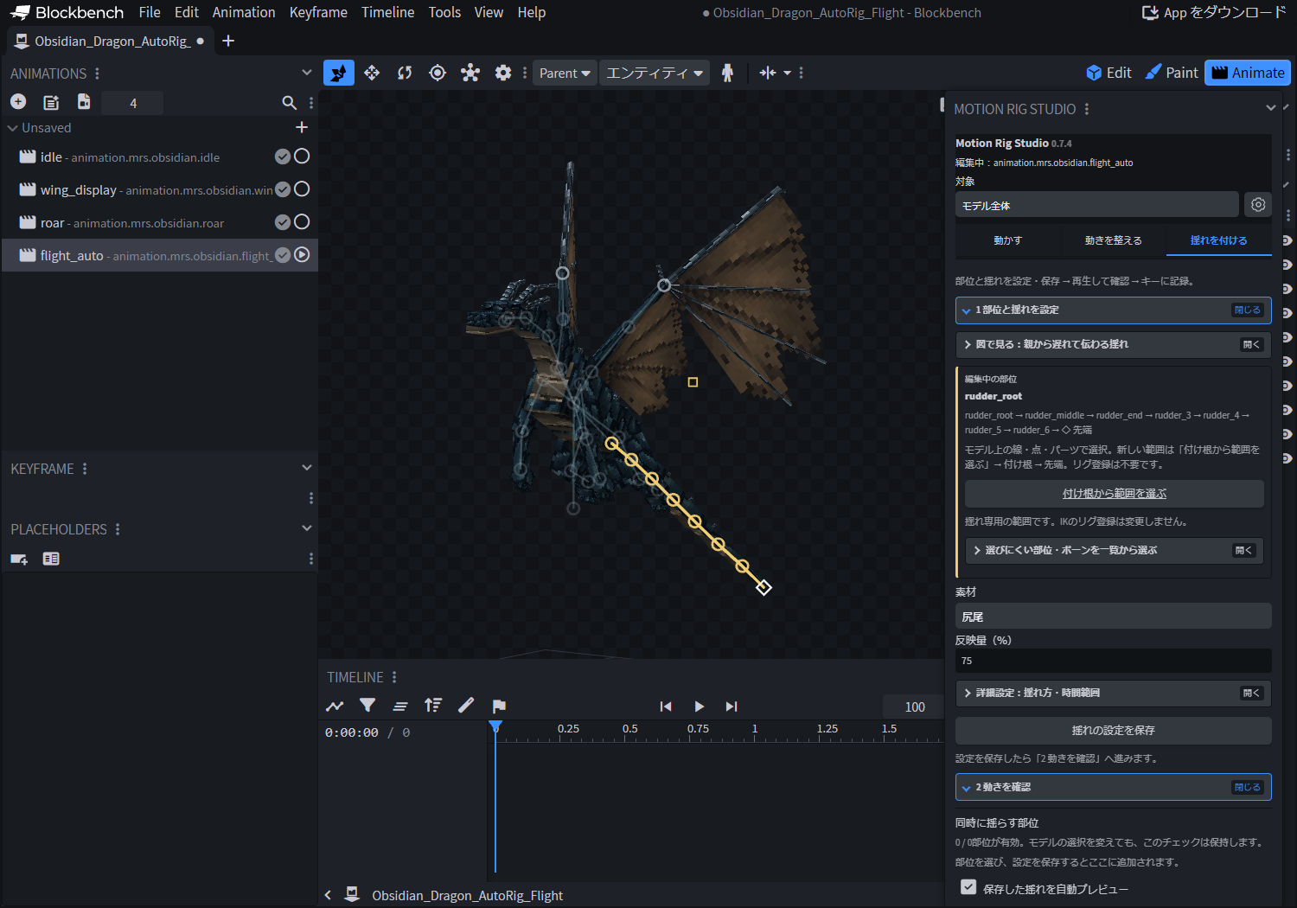The image size is (1297, 908).
Task: Select the Pivot tool icon
Action: 438,73
